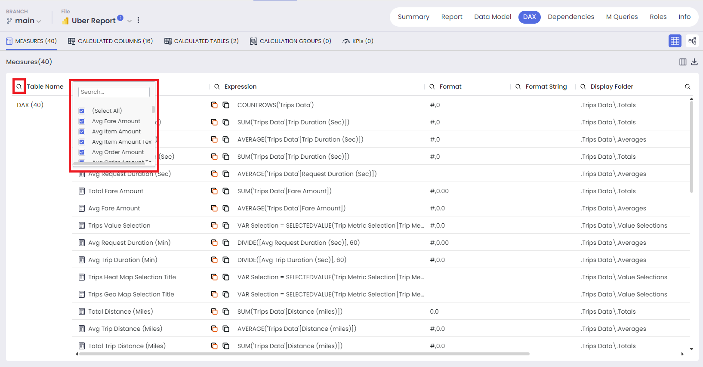Screen dimensions: 703x367
Task: Expand the Uber Report file dropdown chevron
Action: click(x=129, y=21)
